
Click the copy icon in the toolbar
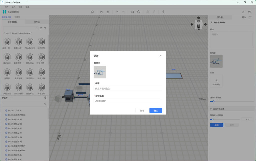[148, 12]
